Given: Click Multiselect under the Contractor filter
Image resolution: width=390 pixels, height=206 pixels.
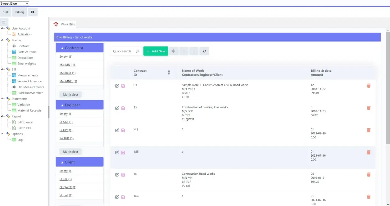Looking at the screenshot, I should coord(70,94).
